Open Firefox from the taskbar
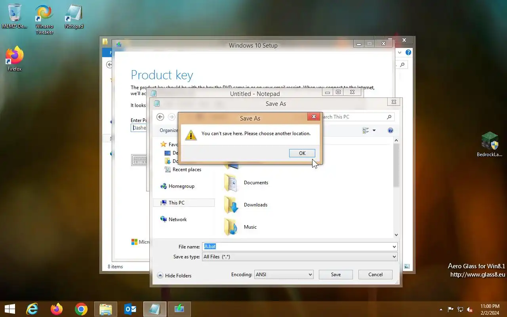This screenshot has height=317, width=507. pyautogui.click(x=57, y=309)
